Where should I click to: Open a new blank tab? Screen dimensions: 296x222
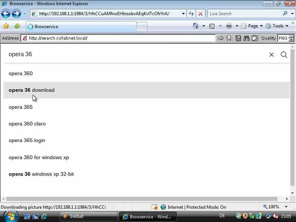click(142, 27)
